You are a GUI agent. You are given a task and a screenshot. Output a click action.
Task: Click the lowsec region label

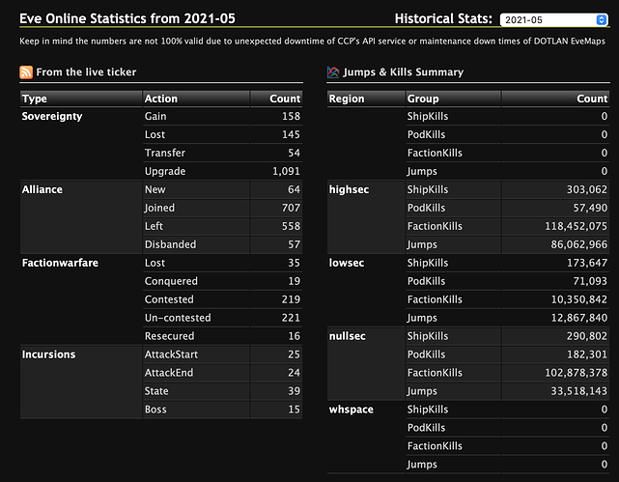347,263
